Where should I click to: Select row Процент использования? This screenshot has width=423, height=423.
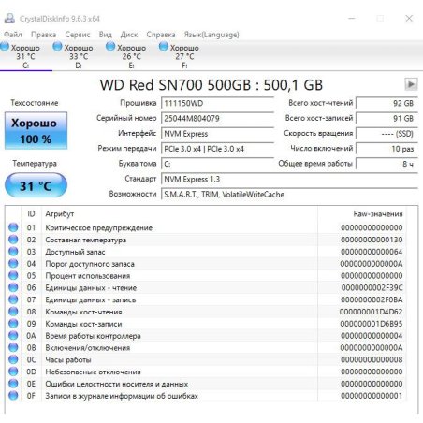click(206, 276)
